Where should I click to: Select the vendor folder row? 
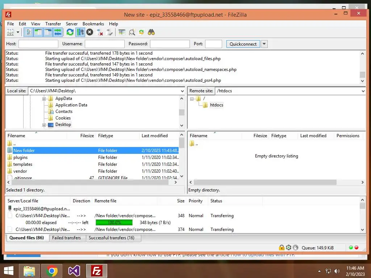(93, 171)
